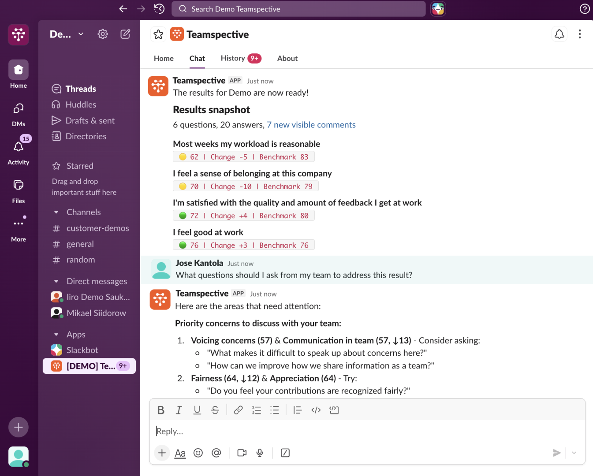Select the [DEMO] Teamspective app entry
Viewport: 593px width, 476px height.
point(89,366)
